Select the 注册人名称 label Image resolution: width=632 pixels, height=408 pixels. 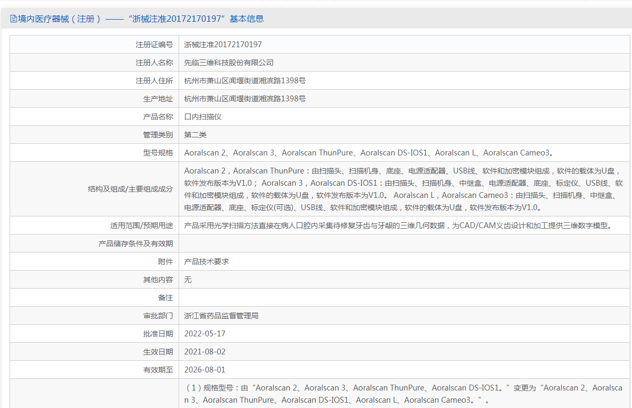coord(154,63)
